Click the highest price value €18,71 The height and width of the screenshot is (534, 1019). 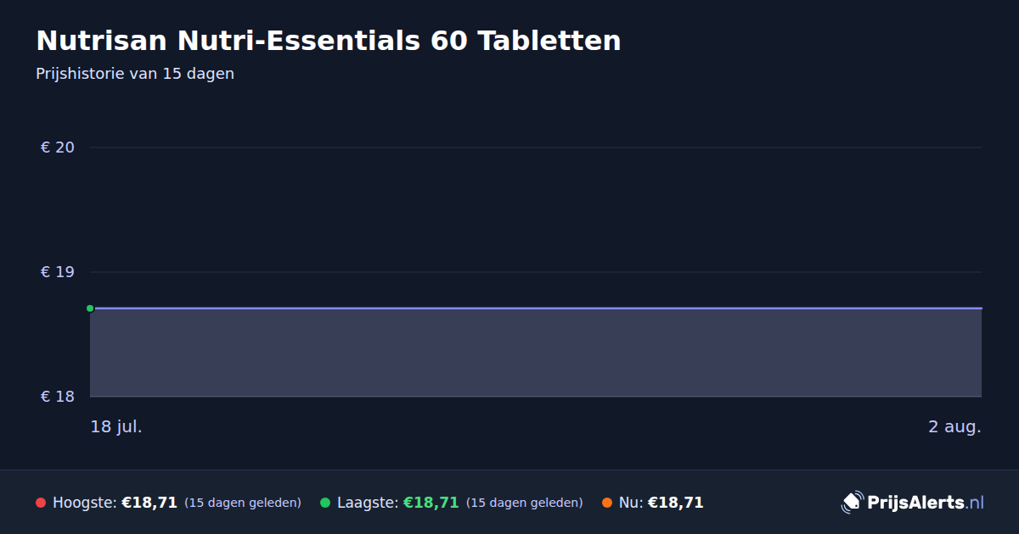(149, 503)
